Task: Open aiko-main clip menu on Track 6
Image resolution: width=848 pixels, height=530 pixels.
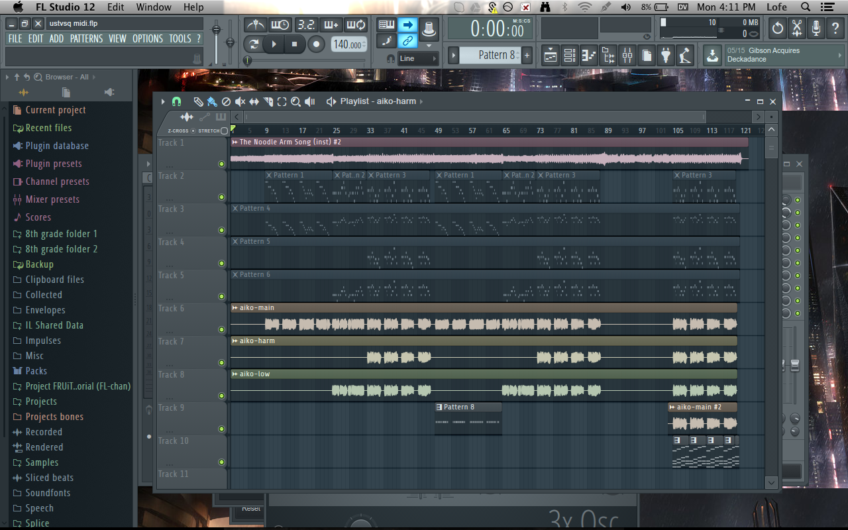Action: point(235,307)
